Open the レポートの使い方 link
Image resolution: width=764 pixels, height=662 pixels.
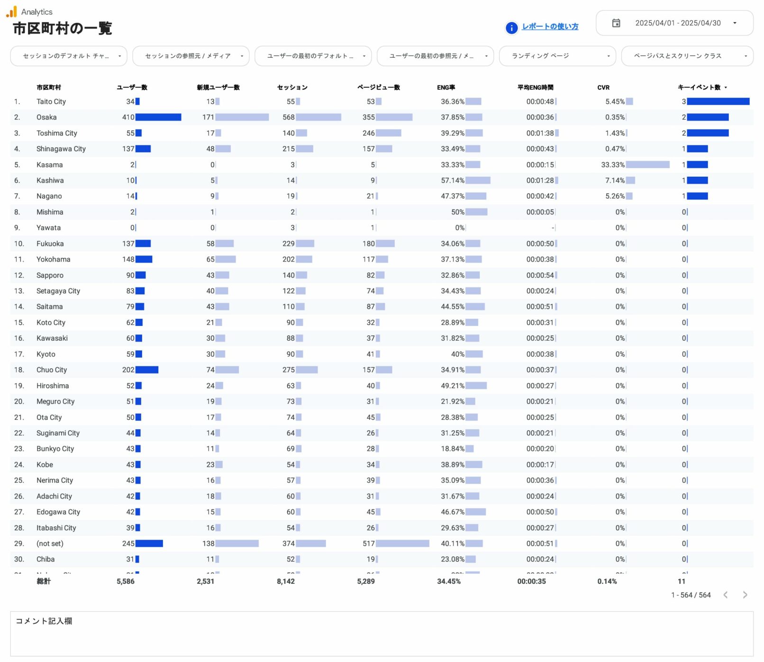point(550,27)
